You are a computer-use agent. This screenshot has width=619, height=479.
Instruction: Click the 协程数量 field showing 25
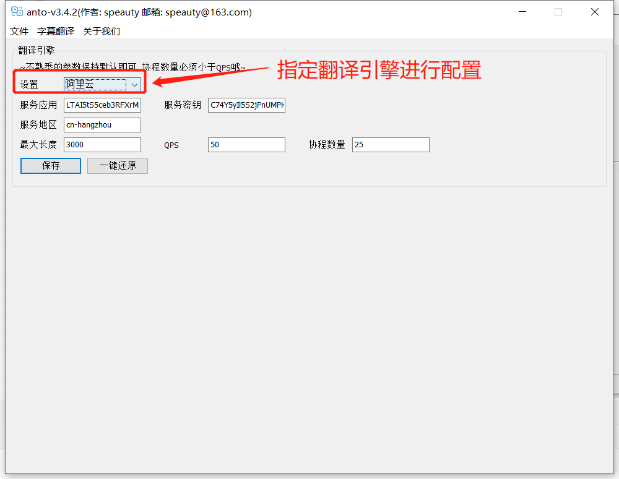pos(391,144)
